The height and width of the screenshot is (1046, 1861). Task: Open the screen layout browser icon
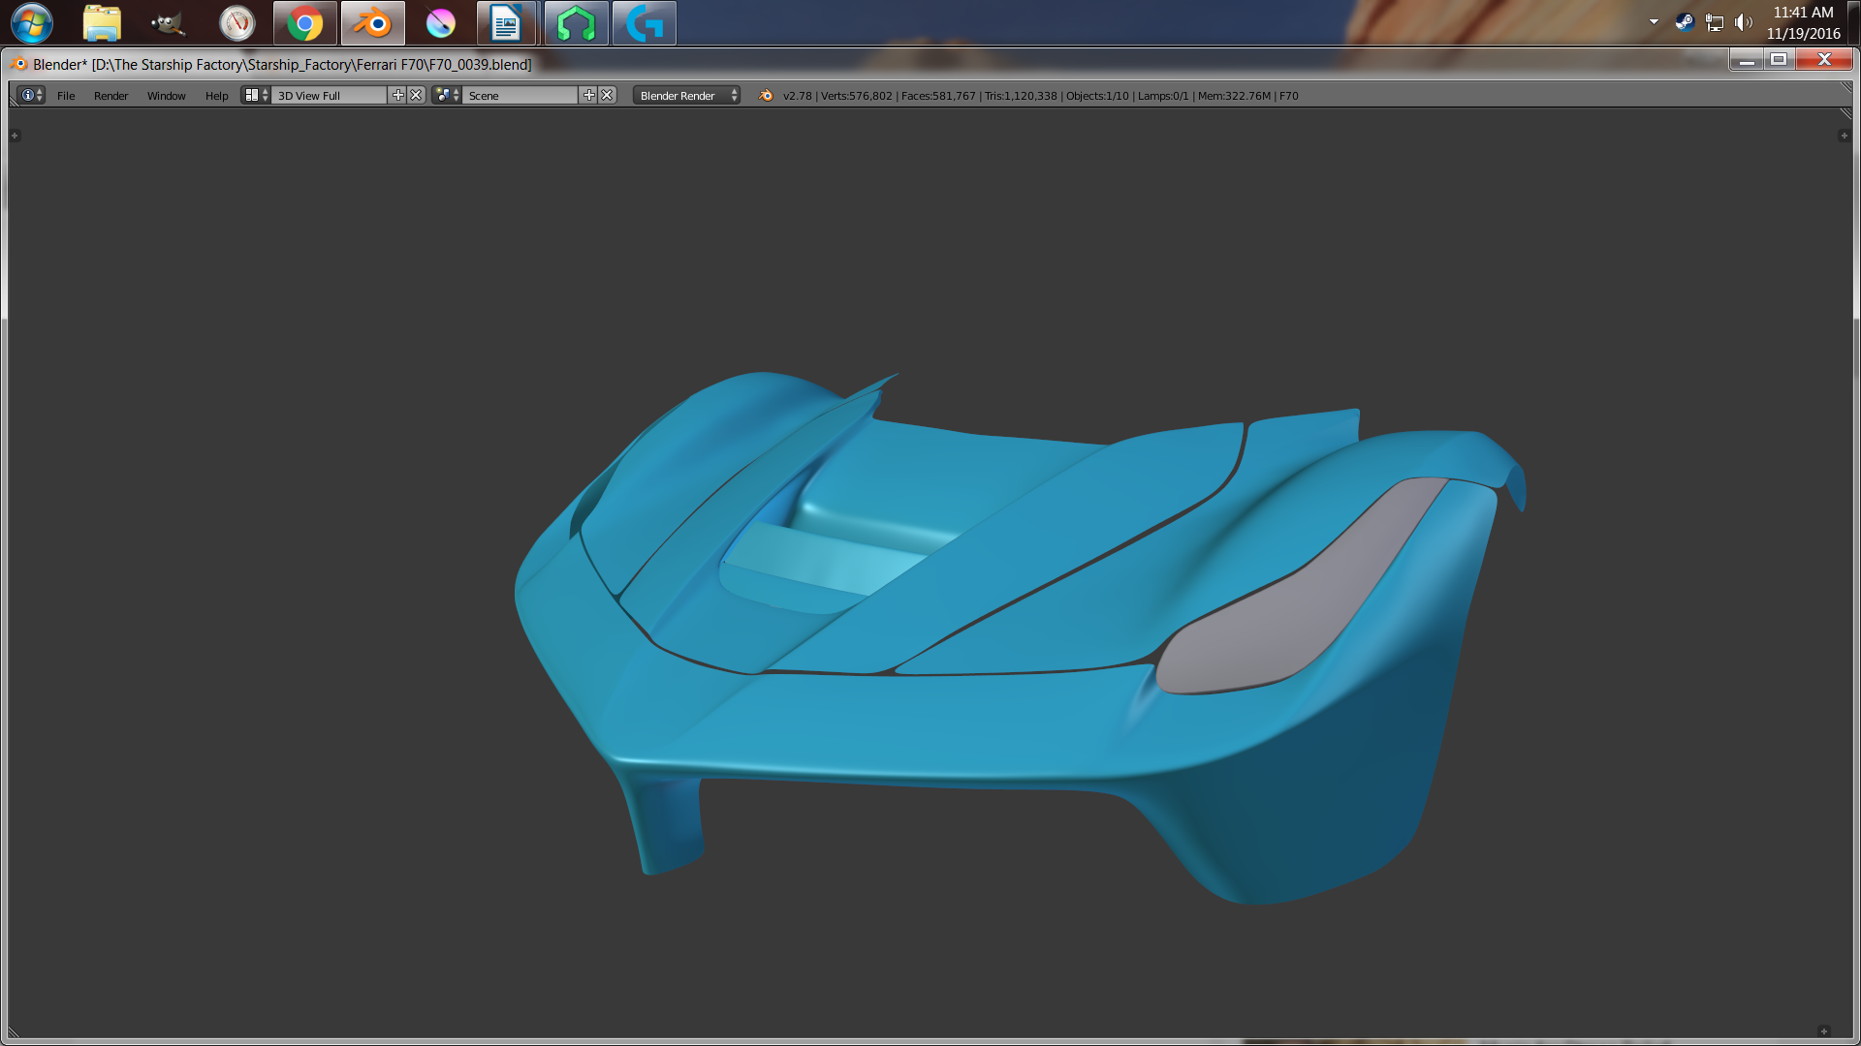(x=256, y=95)
